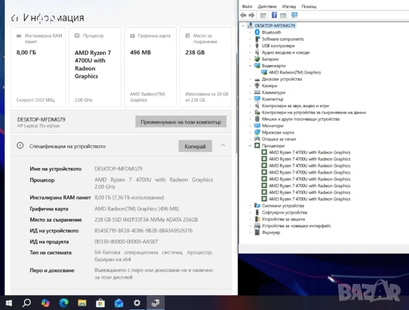The width and height of the screenshot is (409, 310).
Task: Select the Опашки за печат category
Action: (x=279, y=139)
